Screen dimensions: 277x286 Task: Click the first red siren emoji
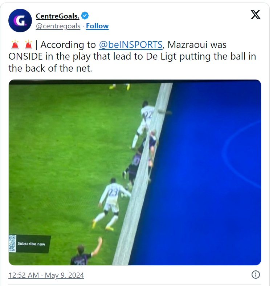pos(15,45)
